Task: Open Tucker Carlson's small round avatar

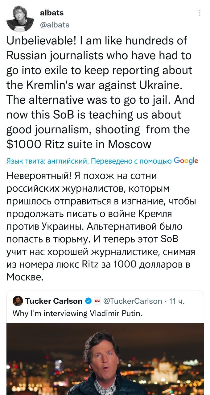Action: (x=17, y=301)
